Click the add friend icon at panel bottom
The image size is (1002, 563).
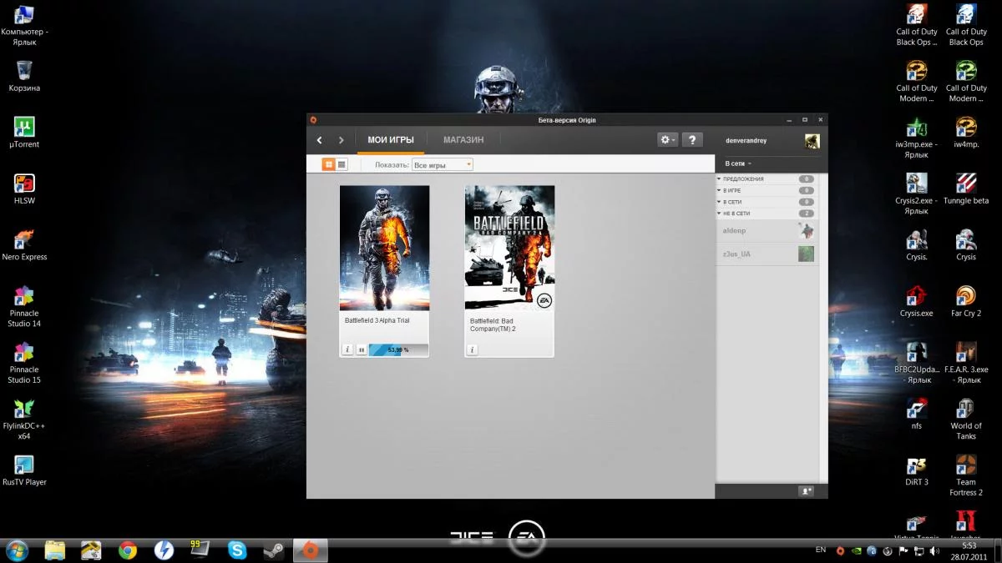[x=806, y=491]
